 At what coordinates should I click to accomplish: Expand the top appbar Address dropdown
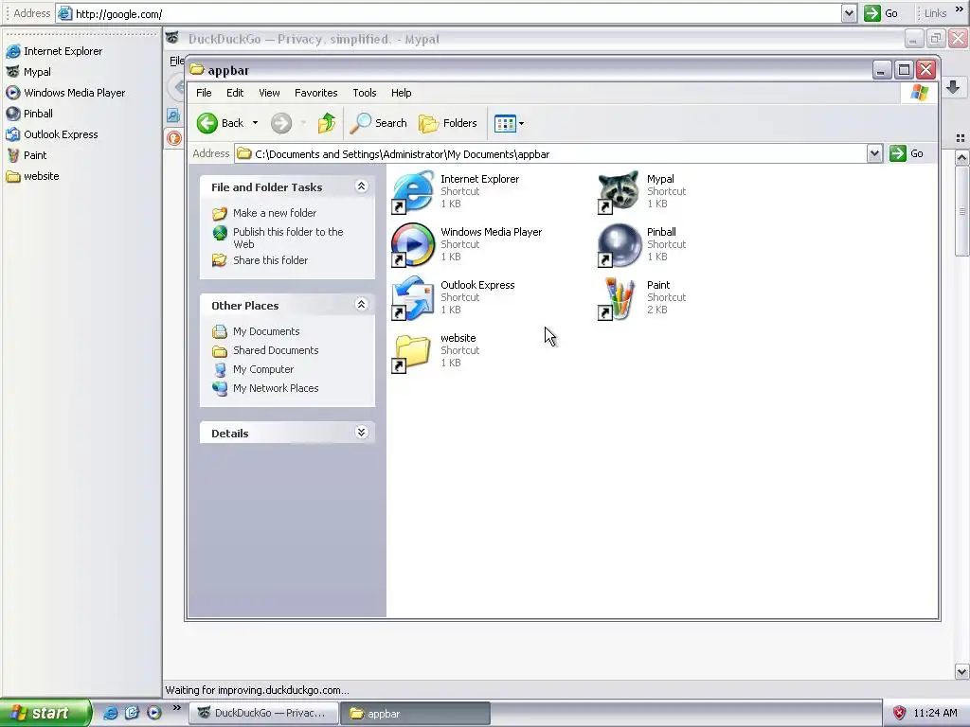850,13
